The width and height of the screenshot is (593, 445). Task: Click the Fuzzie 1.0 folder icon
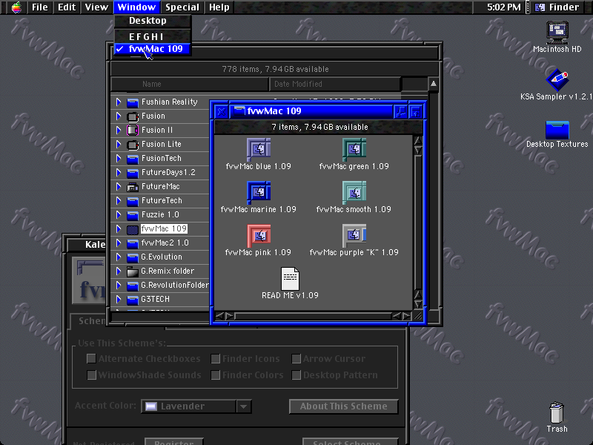pos(133,215)
